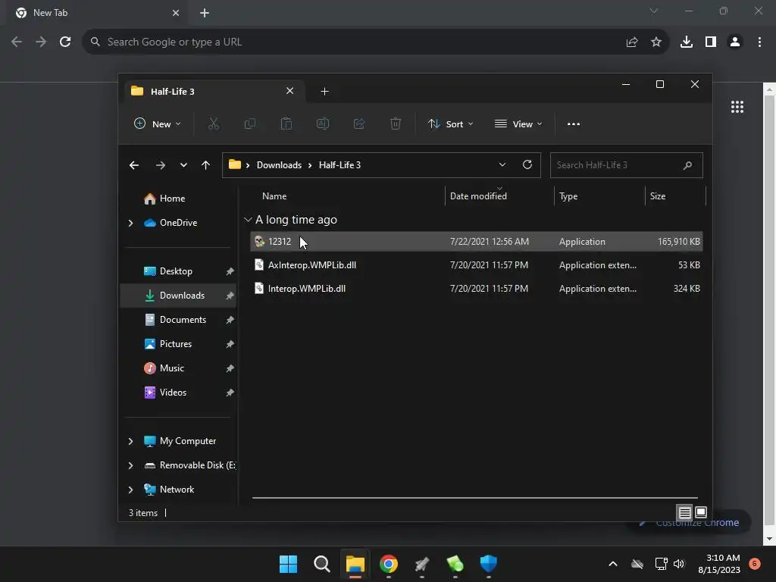776x582 pixels.
Task: Click the Copy icon in Explorer toolbar
Action: 250,124
